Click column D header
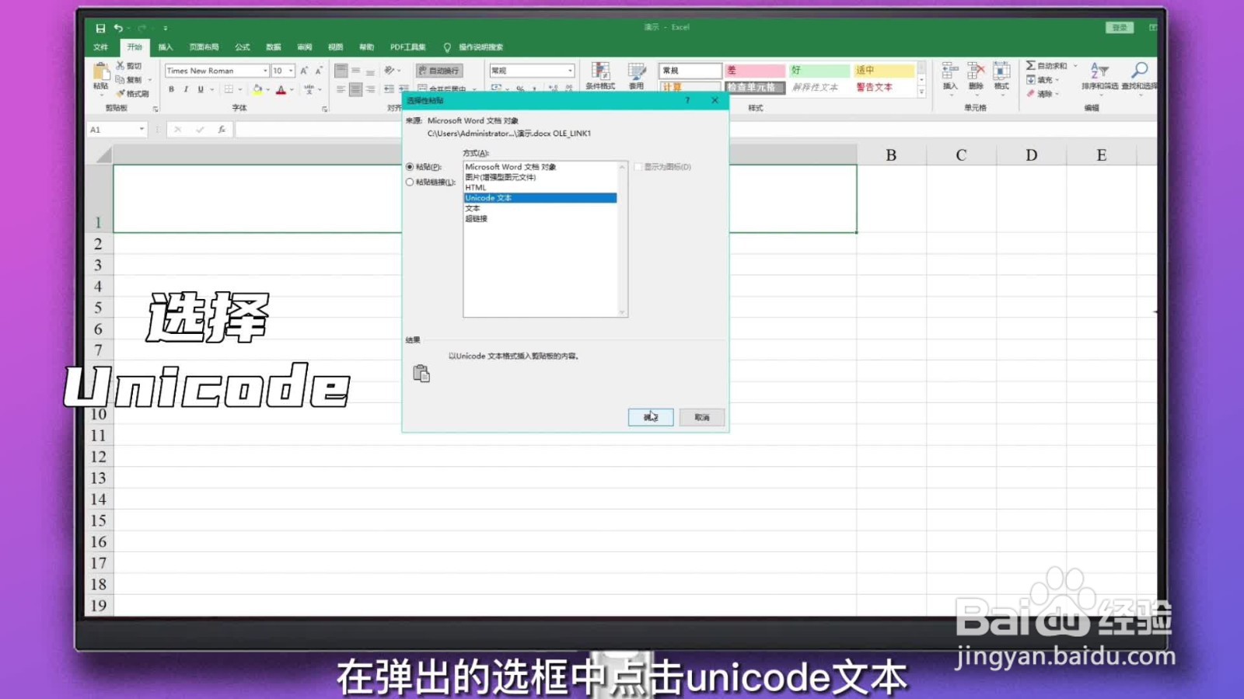Image resolution: width=1244 pixels, height=699 pixels. pos(1031,155)
